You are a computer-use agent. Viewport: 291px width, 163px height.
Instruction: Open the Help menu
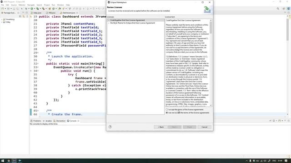tap(68, 5)
